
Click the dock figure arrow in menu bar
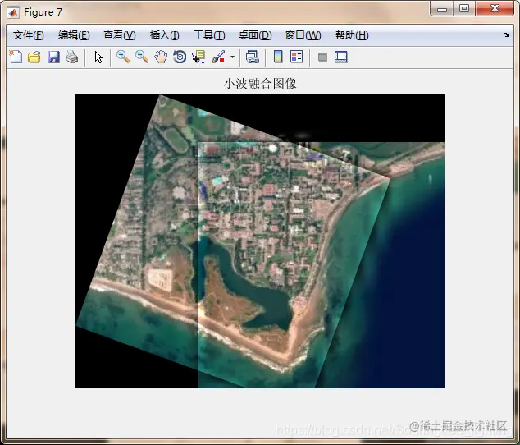click(506, 34)
